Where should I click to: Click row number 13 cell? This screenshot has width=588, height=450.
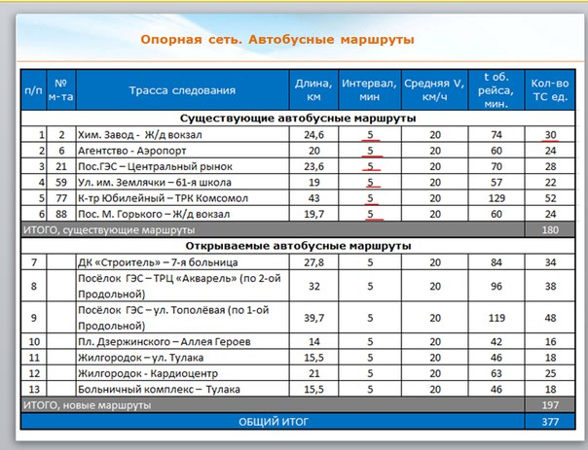34,389
